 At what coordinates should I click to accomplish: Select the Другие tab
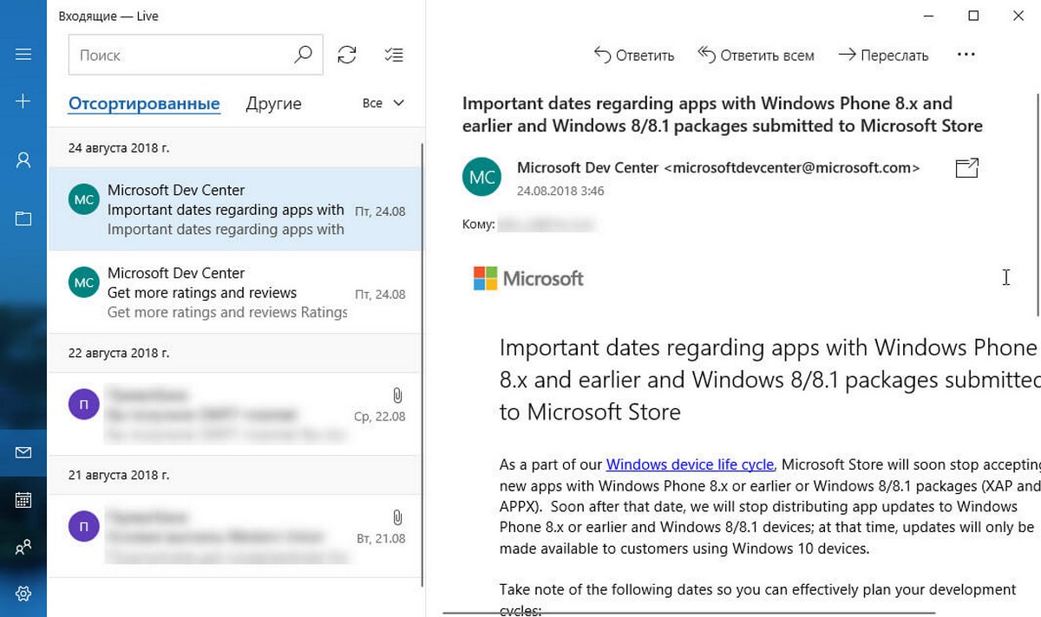pyautogui.click(x=273, y=104)
